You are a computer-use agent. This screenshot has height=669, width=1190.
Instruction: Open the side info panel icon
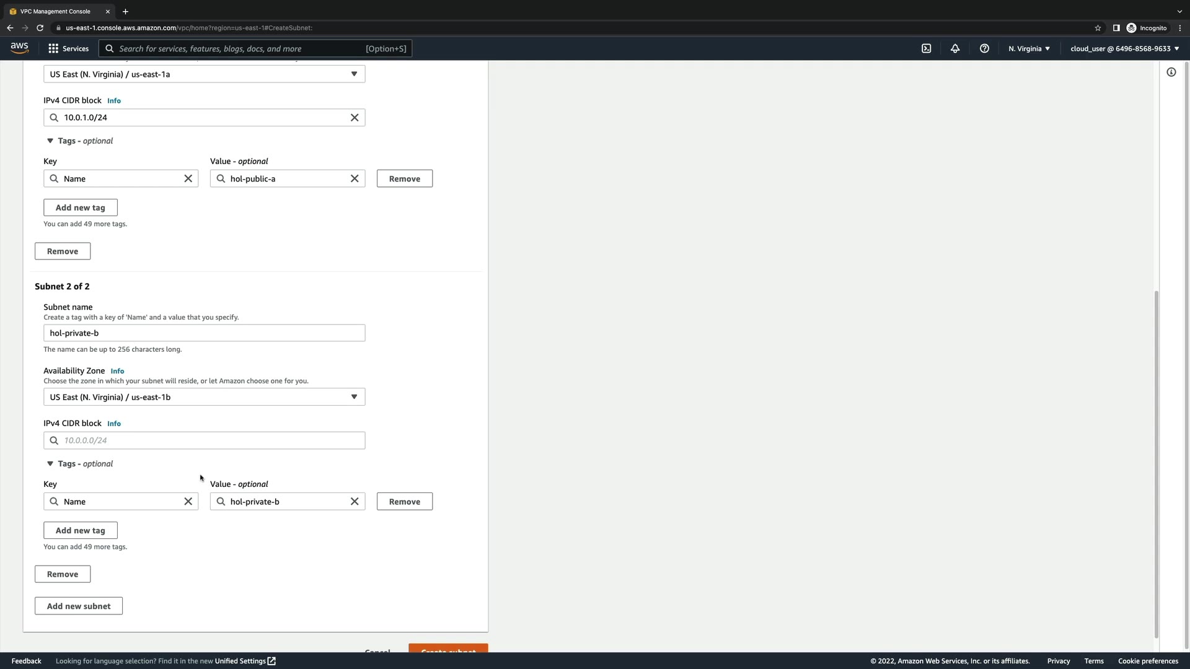(x=1171, y=72)
